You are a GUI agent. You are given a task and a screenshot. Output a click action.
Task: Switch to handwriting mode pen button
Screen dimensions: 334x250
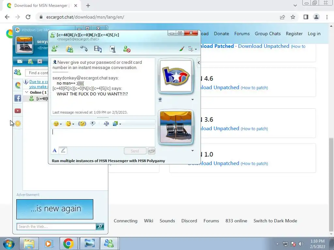click(63, 150)
